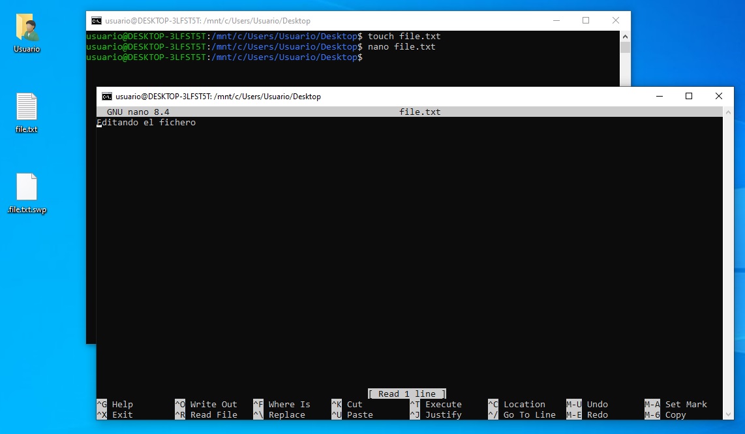This screenshot has width=745, height=434.
Task: Click the 'Read 1 line' status message
Action: click(x=407, y=394)
